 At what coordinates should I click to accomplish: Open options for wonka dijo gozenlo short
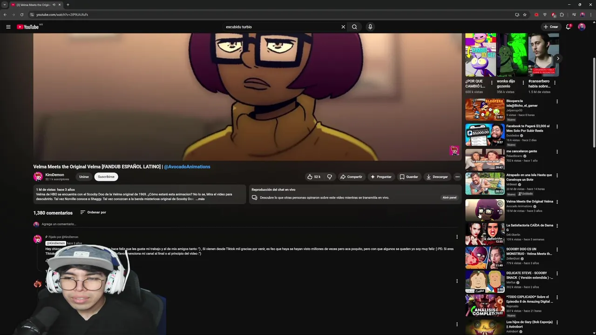pyautogui.click(x=523, y=83)
